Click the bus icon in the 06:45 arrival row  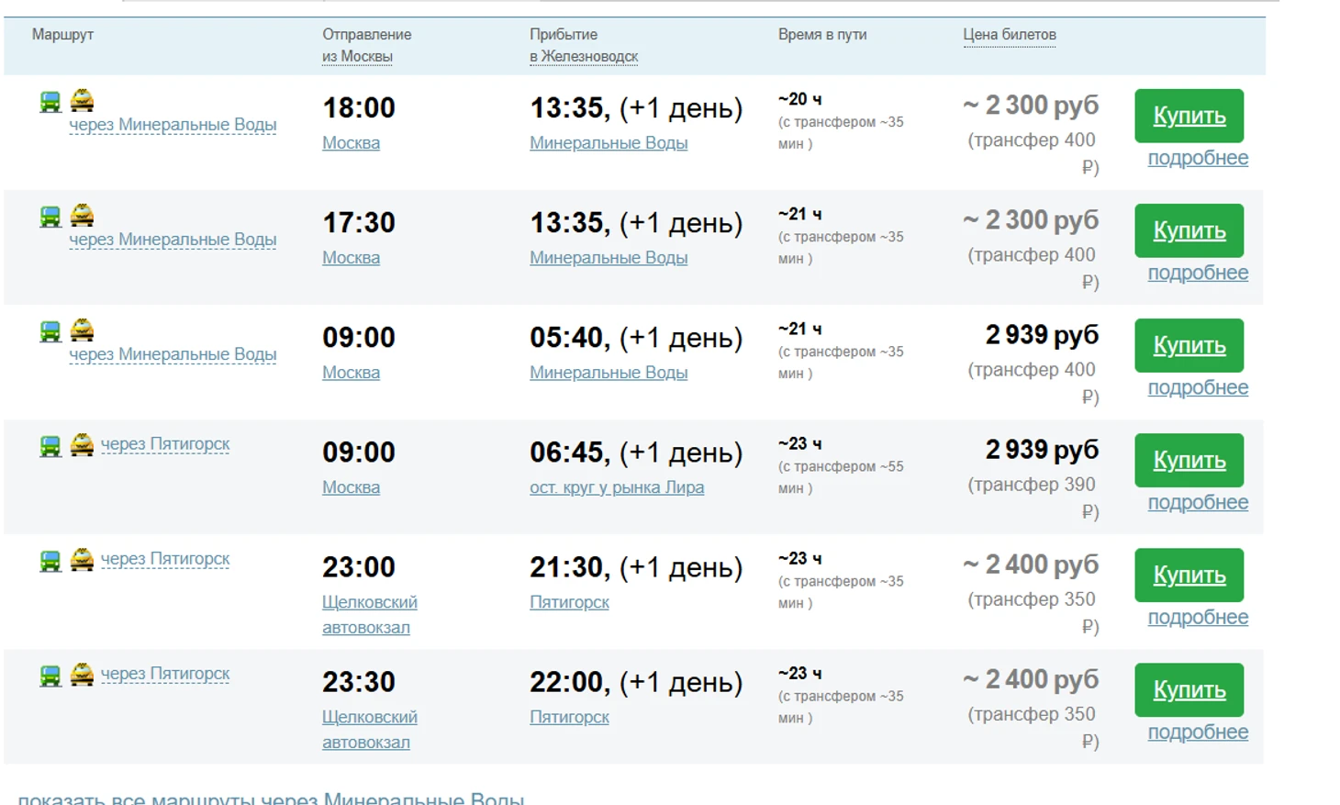(50, 446)
